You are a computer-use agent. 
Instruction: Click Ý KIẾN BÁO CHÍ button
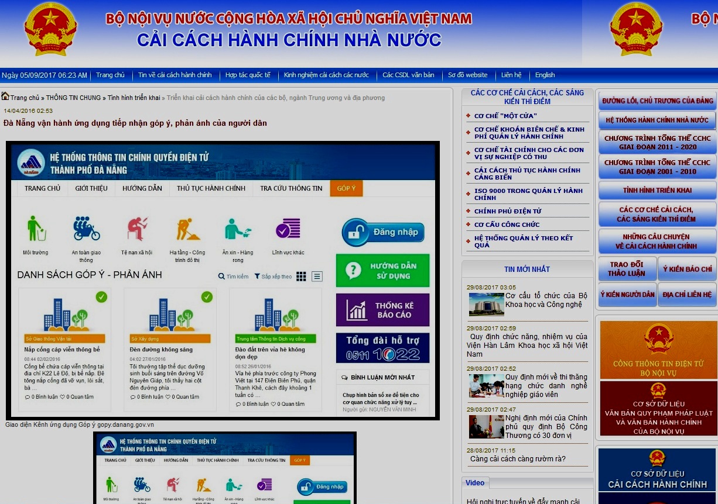click(687, 269)
